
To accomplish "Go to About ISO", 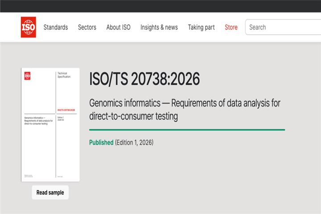I will (118, 27).
